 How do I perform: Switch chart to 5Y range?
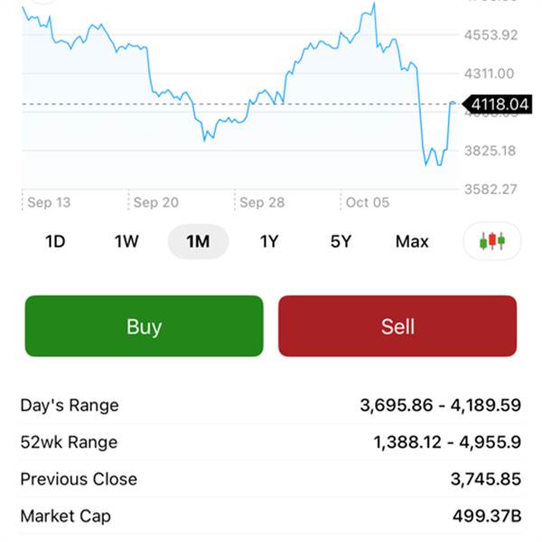(341, 241)
